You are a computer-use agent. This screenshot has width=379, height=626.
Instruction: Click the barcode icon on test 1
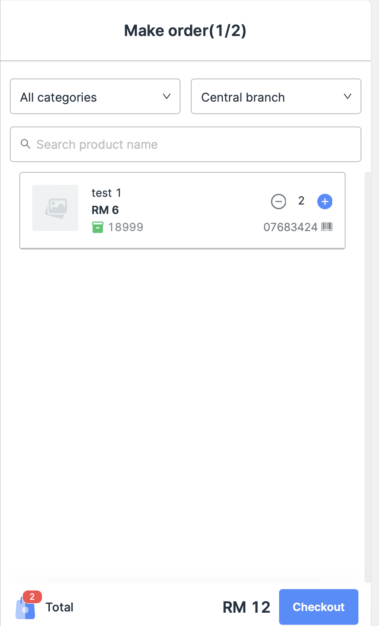(x=327, y=227)
